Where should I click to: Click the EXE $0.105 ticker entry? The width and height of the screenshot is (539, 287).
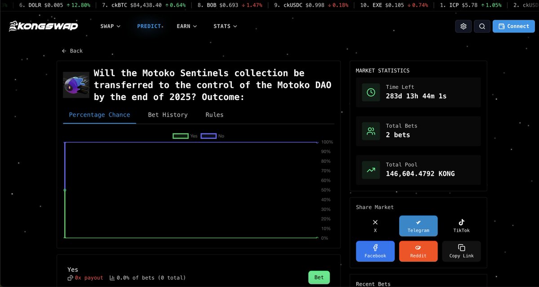(394, 5)
